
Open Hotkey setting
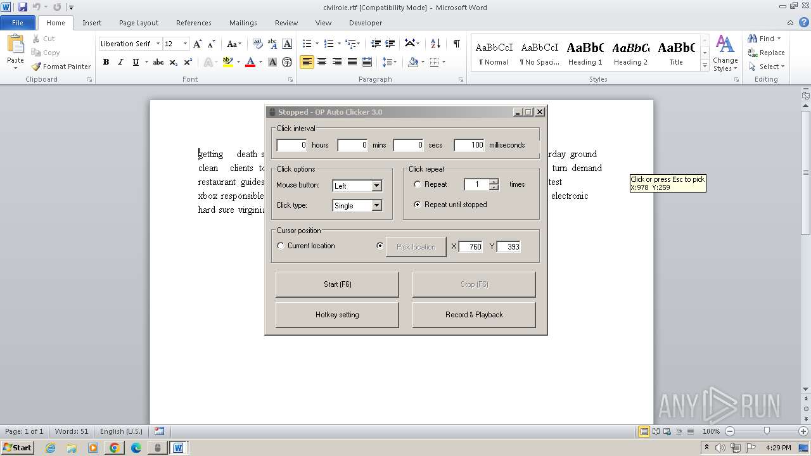pyautogui.click(x=337, y=315)
